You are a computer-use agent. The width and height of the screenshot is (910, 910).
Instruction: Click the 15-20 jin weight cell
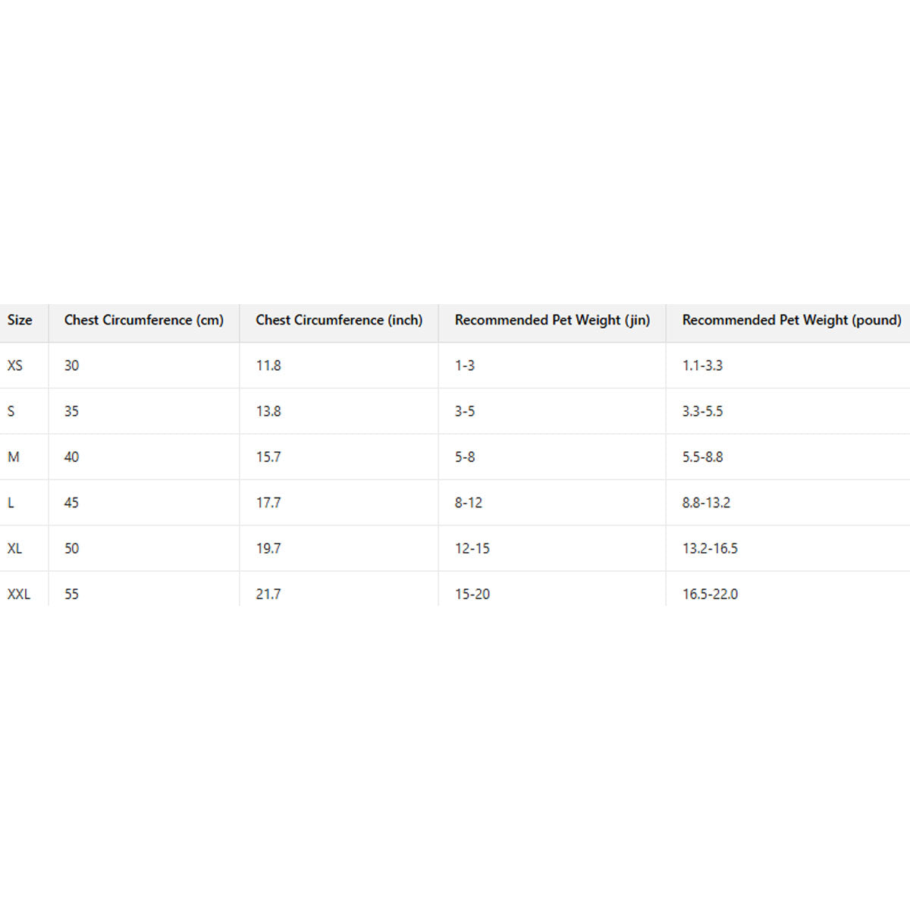click(472, 594)
